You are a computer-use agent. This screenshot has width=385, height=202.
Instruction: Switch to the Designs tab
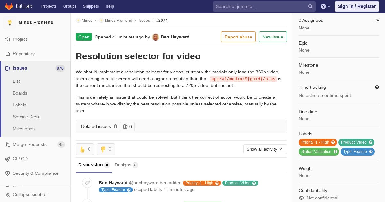coord(126,165)
